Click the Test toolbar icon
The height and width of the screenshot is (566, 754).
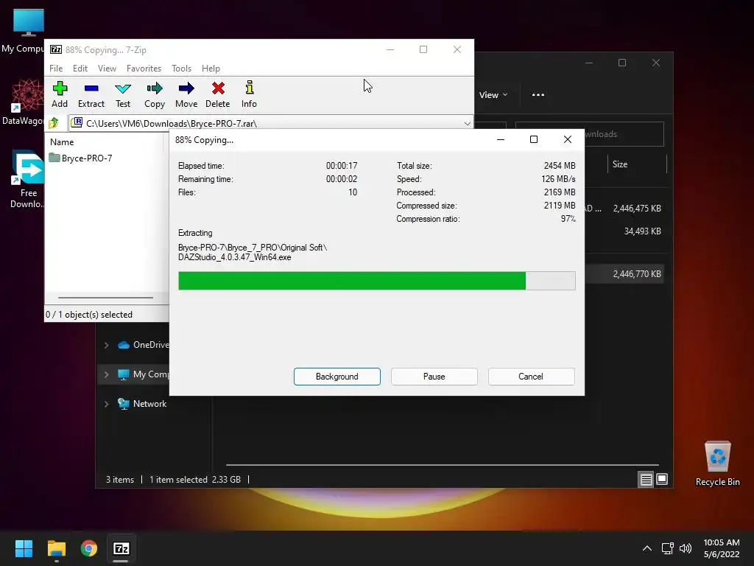coord(123,94)
